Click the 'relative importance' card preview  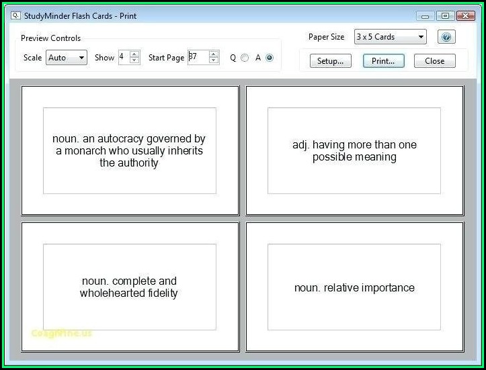tap(354, 287)
